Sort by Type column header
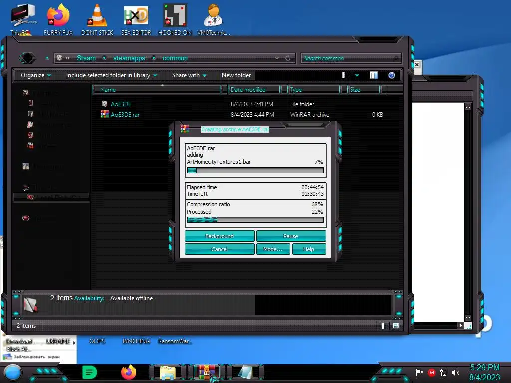This screenshot has height=383, width=511. coord(314,90)
